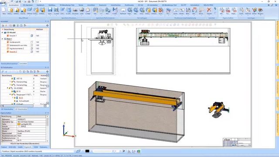Click the goldgelb color swatch in Farbe row
The image size is (279, 157).
pyautogui.click(x=19, y=124)
